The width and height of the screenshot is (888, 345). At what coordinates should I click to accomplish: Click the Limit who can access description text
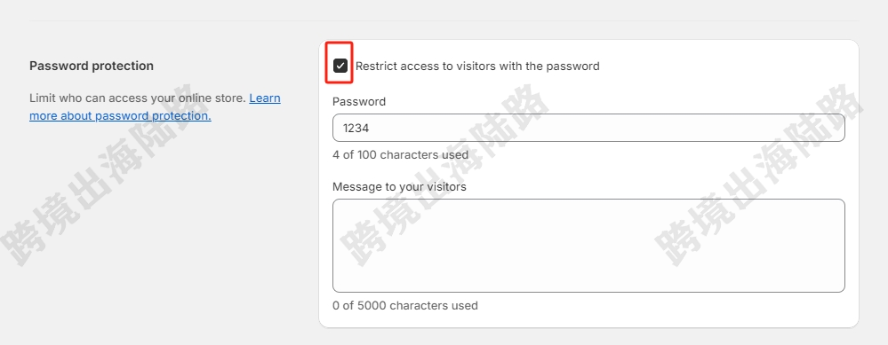(x=138, y=98)
